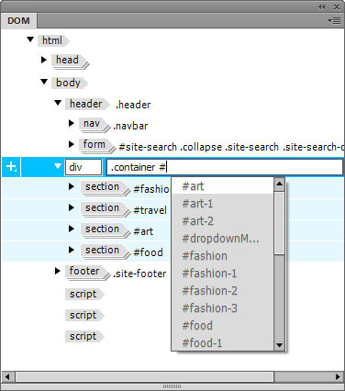Collapse the panel to icons with double-arrow
The image size is (345, 391).
point(321,6)
